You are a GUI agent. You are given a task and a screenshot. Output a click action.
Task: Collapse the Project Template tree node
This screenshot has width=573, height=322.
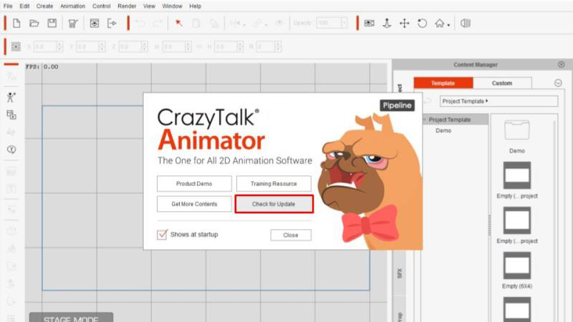point(425,119)
